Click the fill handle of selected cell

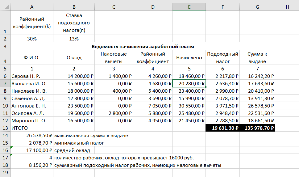[206, 87]
